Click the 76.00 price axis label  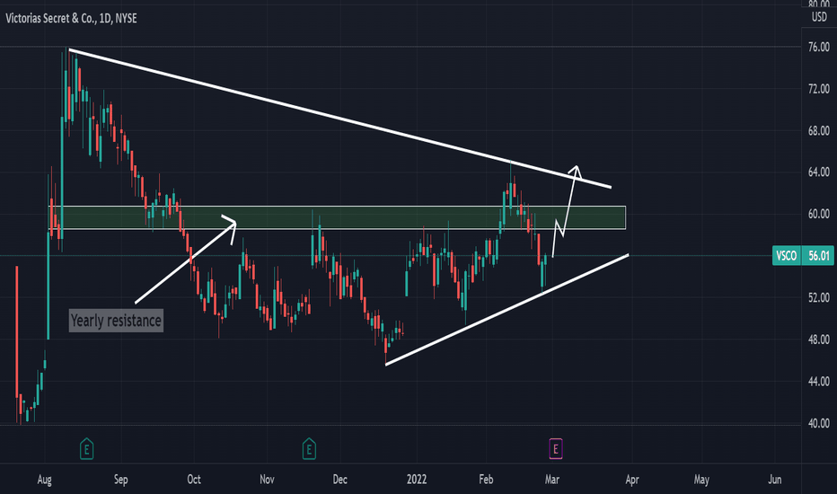(819, 47)
